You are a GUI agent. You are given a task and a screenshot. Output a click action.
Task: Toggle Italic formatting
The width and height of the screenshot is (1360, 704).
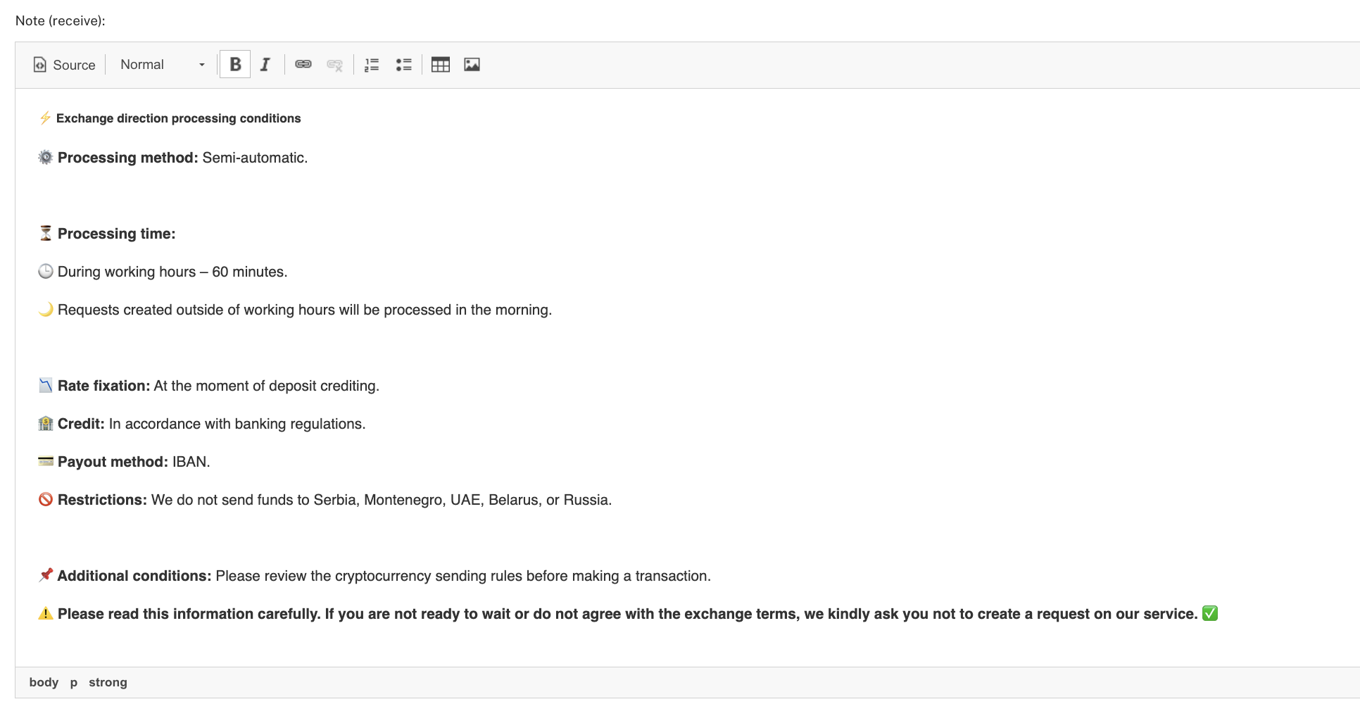[265, 65]
